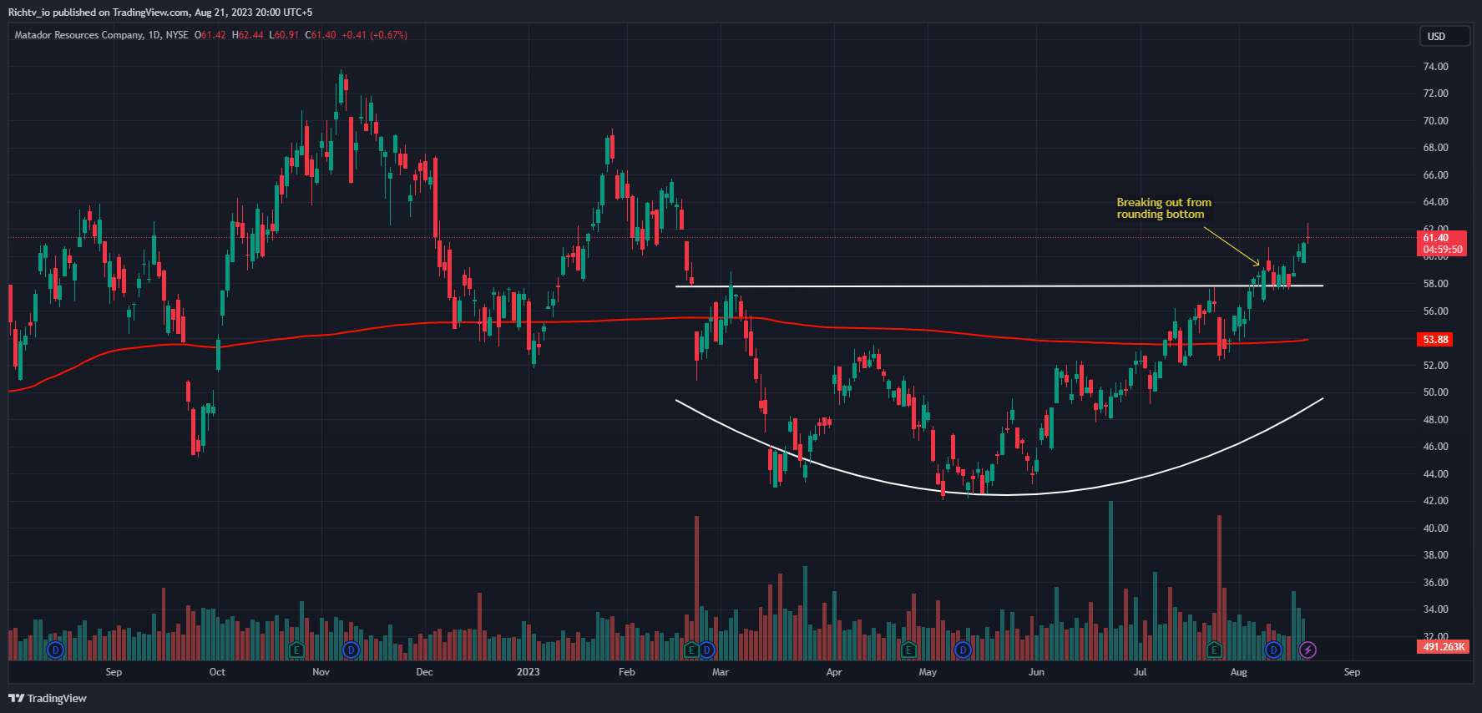The image size is (1482, 713).
Task: Click the Jun label on time axis
Action: [x=1036, y=672]
